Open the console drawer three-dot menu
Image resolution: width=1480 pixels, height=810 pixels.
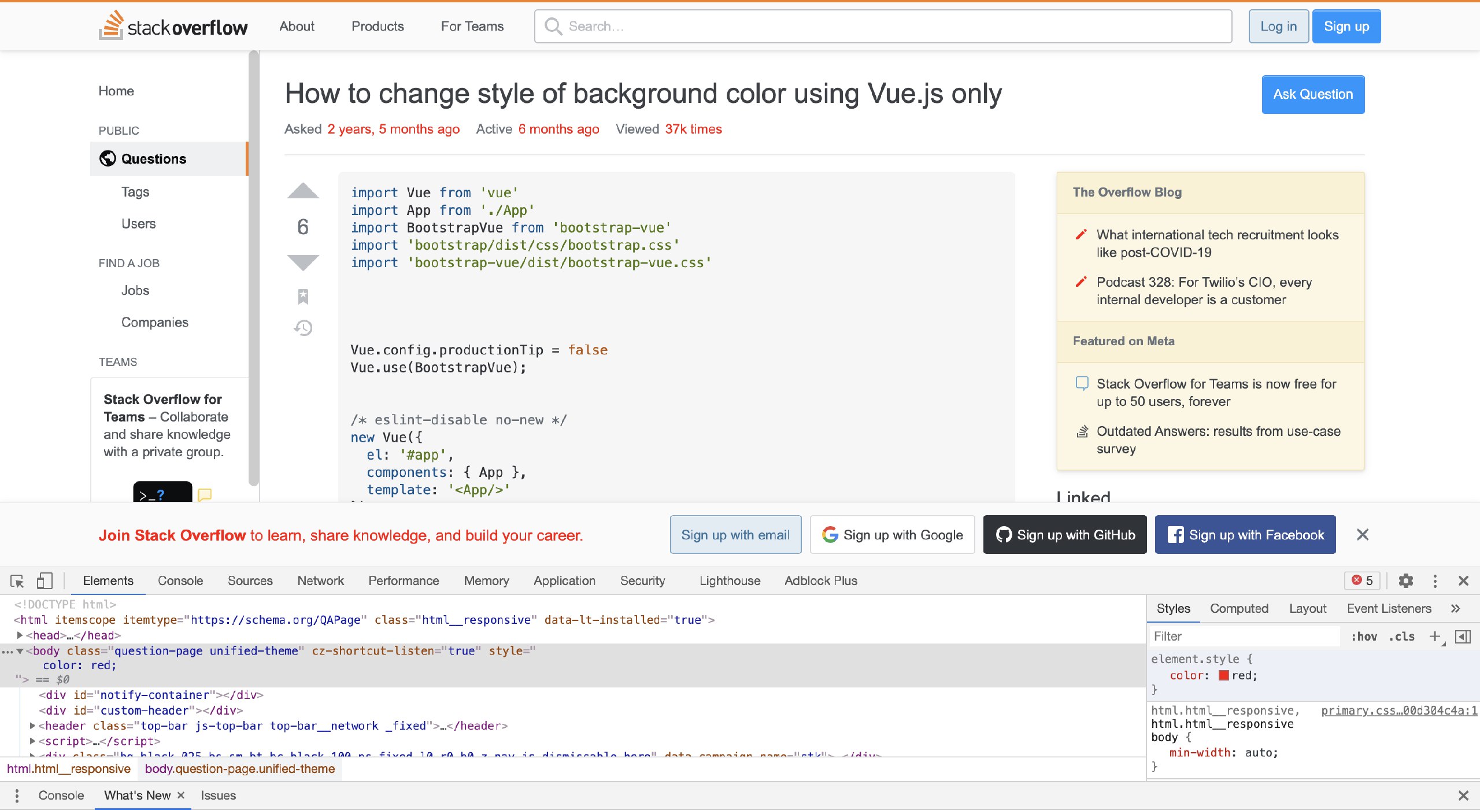click(x=17, y=796)
